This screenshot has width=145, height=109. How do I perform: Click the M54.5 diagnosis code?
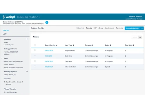[x=6, y=42]
